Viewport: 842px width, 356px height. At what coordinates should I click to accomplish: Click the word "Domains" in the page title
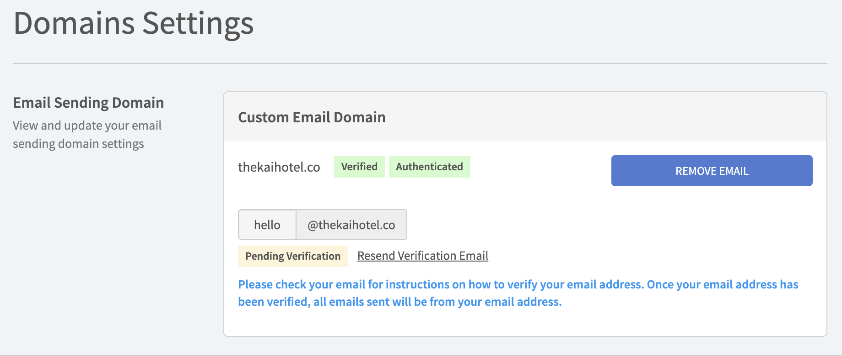(x=74, y=23)
